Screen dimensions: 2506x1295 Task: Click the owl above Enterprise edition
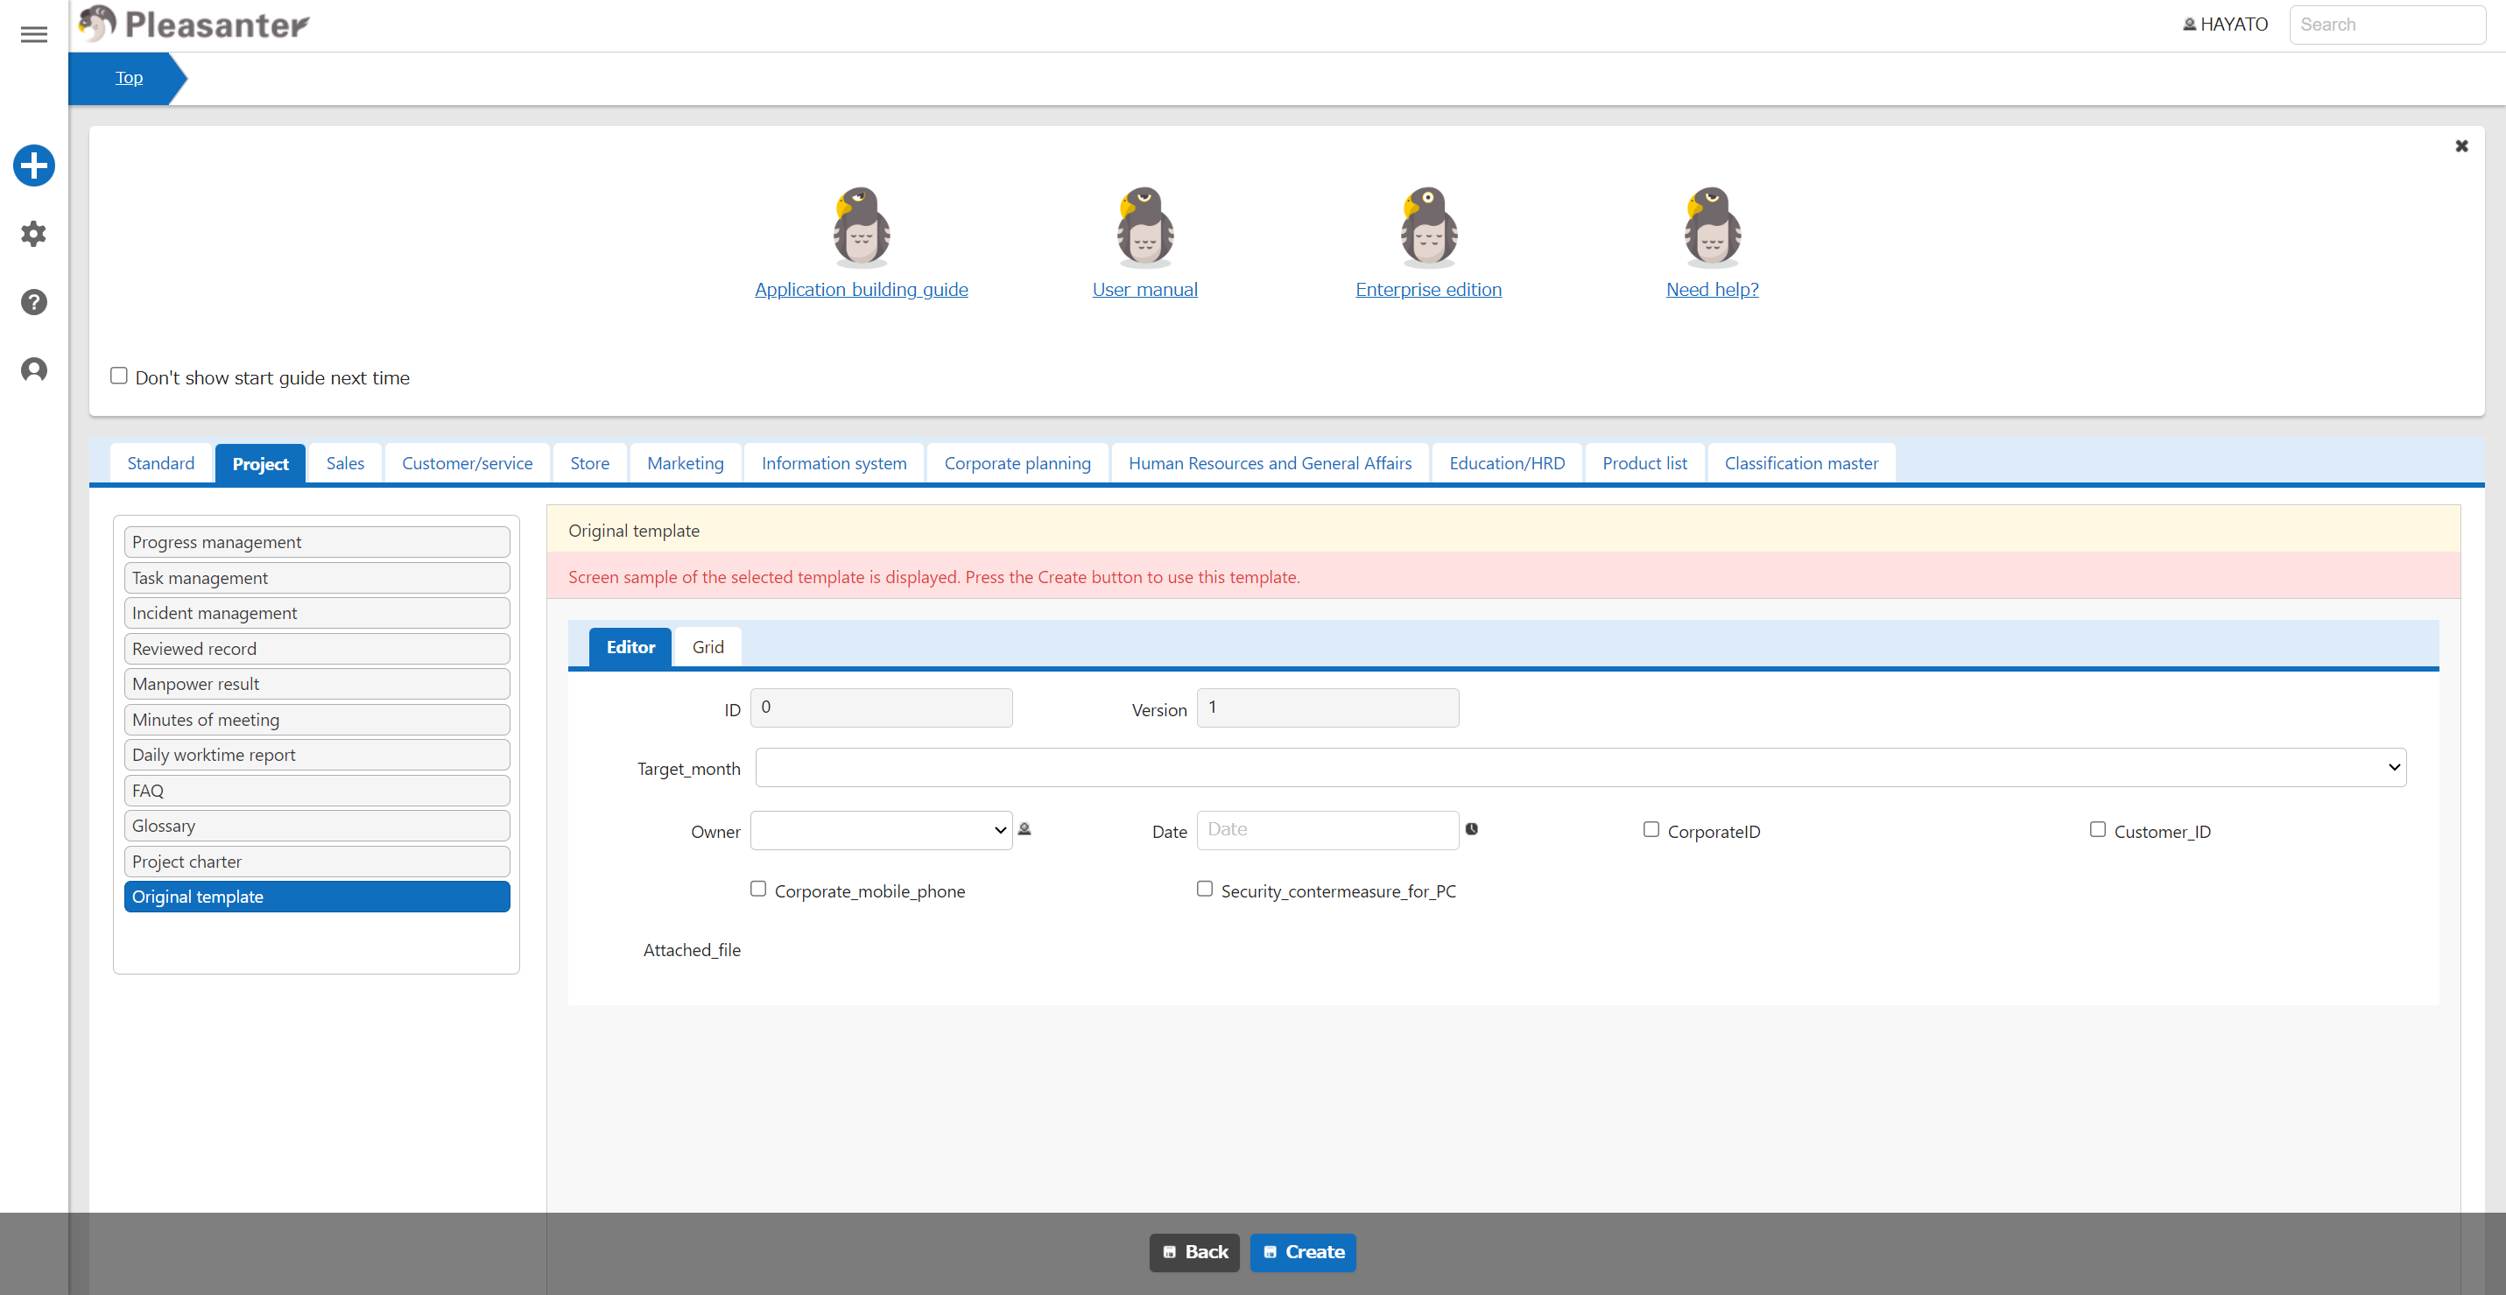point(1428,228)
